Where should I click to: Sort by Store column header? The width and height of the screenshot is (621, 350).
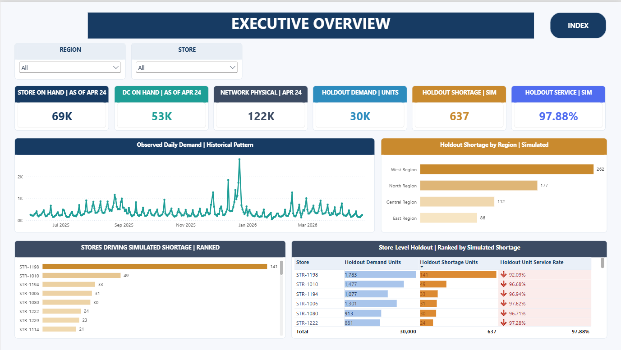(303, 262)
